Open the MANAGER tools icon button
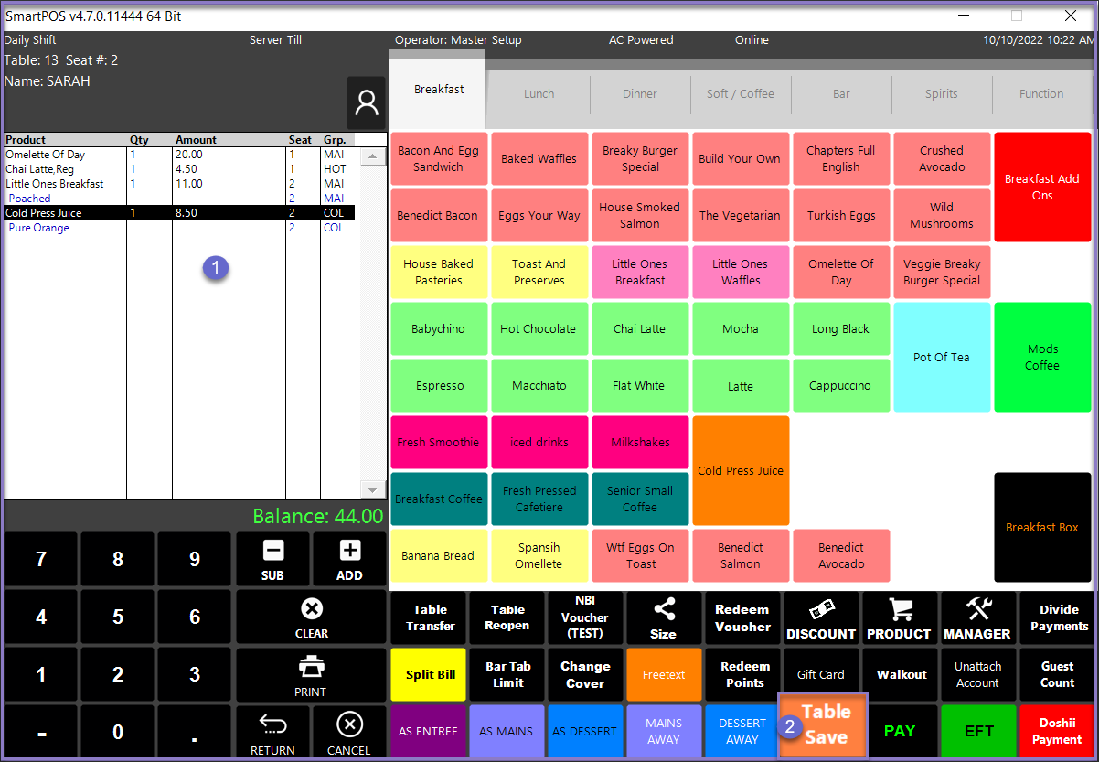1099x762 pixels. pyautogui.click(x=977, y=618)
